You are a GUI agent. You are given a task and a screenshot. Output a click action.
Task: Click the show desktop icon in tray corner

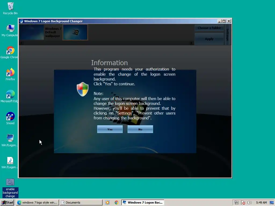coord(272,203)
